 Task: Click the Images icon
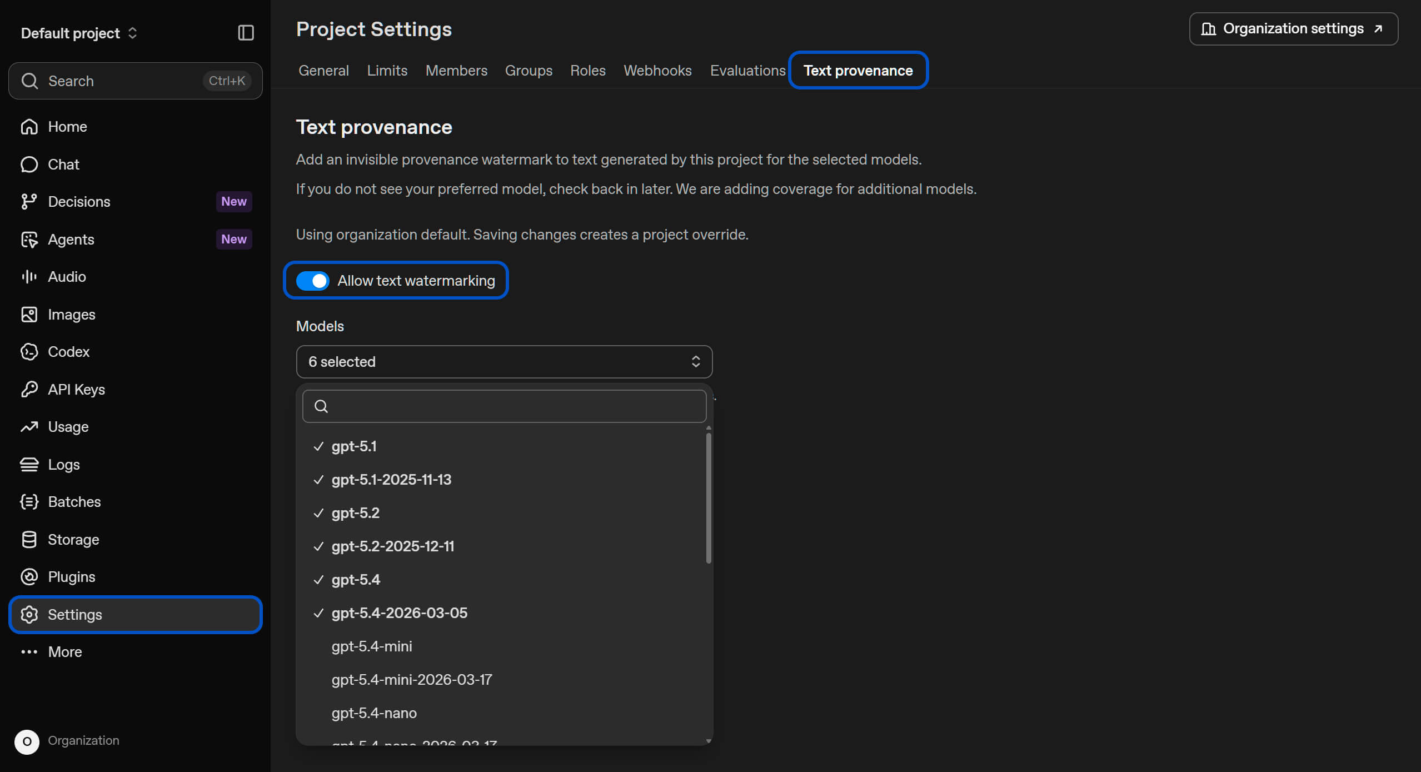29,315
